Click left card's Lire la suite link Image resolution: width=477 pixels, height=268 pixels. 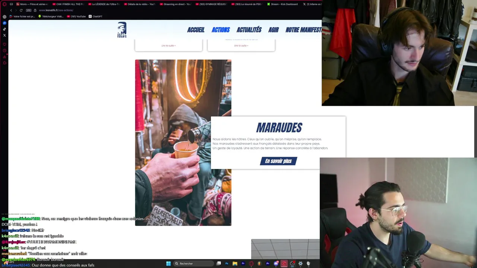point(168,45)
